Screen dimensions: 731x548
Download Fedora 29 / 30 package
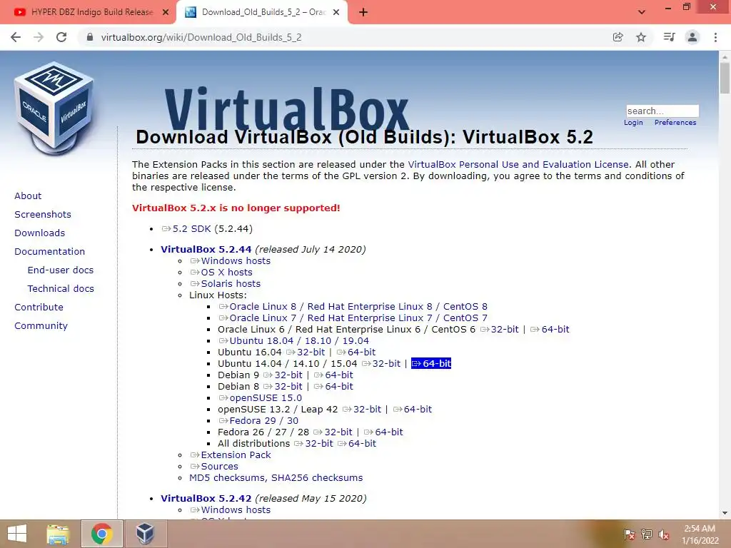coord(258,421)
